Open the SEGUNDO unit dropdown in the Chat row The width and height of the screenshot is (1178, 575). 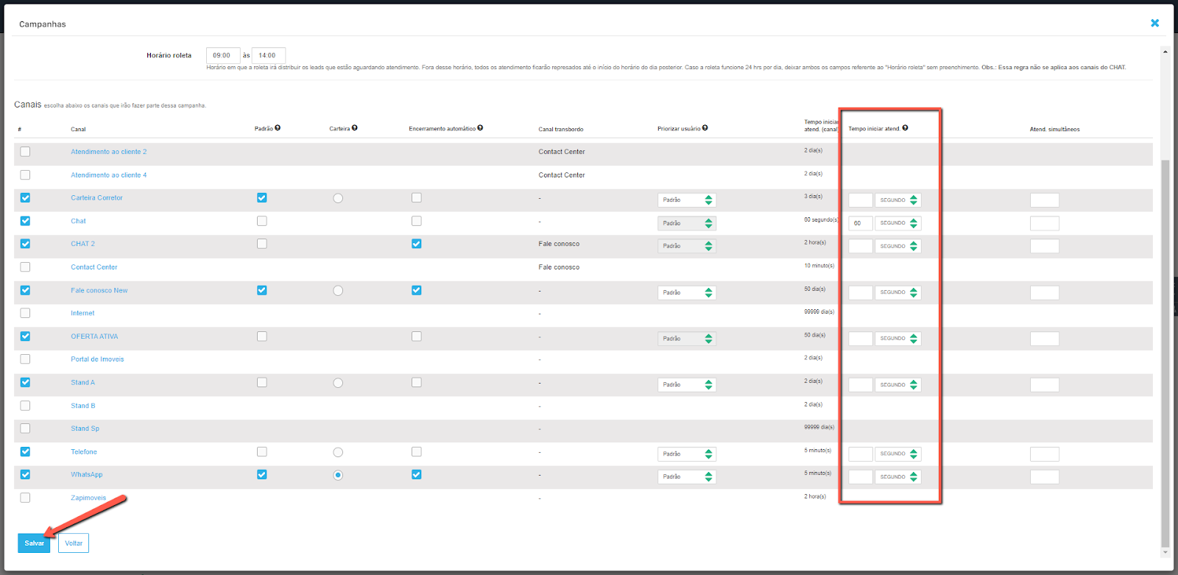coord(897,223)
